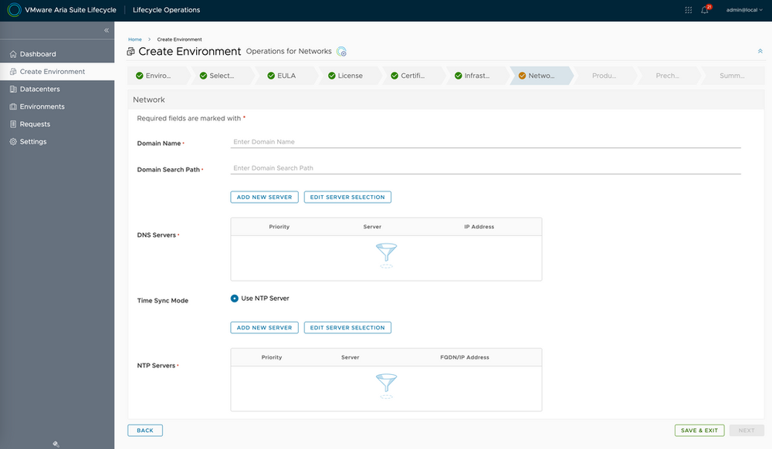Click the Requests sidebar icon
The width and height of the screenshot is (772, 449).
click(12, 124)
